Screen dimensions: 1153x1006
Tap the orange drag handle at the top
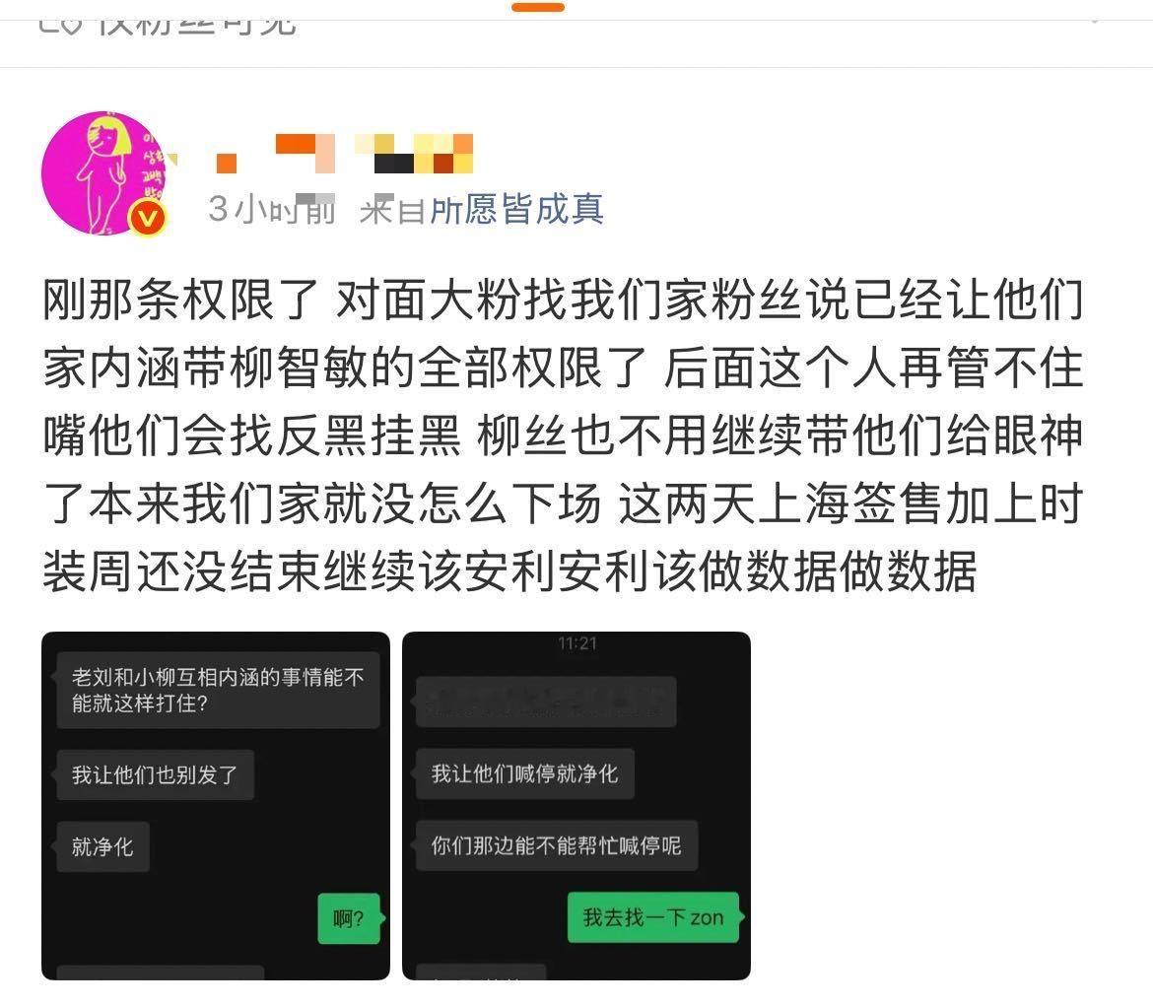click(x=538, y=7)
